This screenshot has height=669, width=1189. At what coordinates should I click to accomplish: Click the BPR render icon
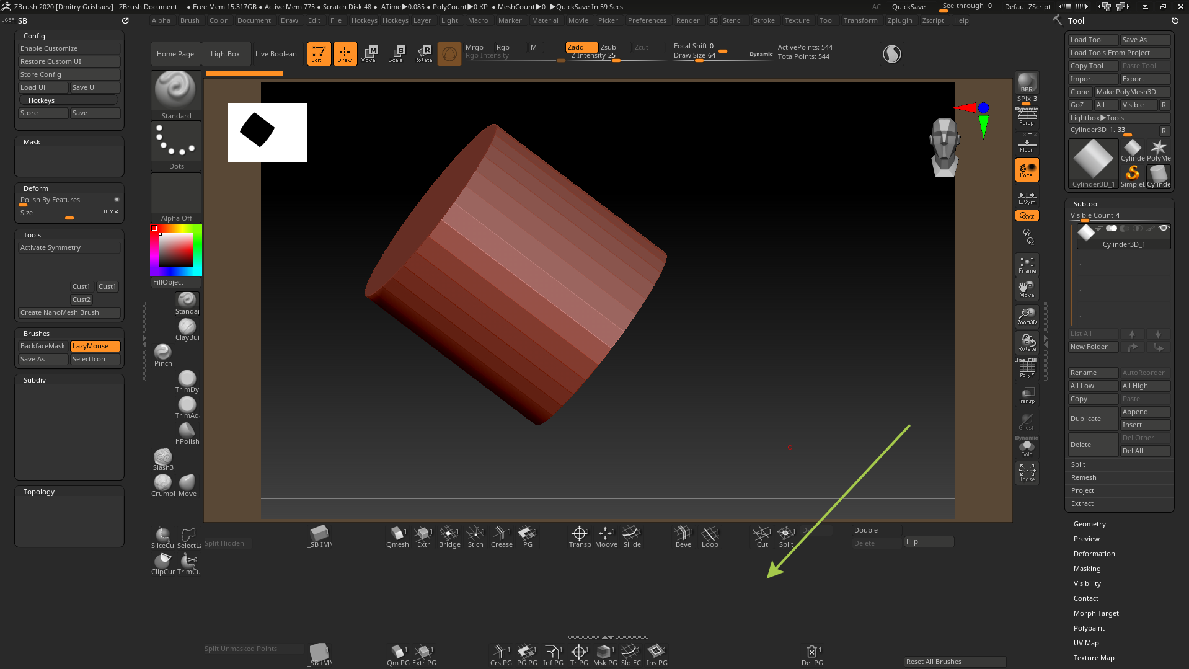(x=1027, y=81)
